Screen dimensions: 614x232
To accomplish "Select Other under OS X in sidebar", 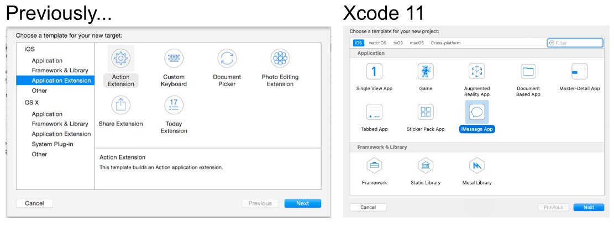I will (x=39, y=154).
